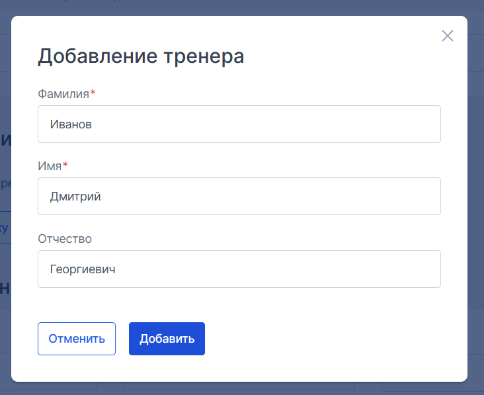Place cursor on the word Иванов
The width and height of the screenshot is (484, 395).
[71, 124]
